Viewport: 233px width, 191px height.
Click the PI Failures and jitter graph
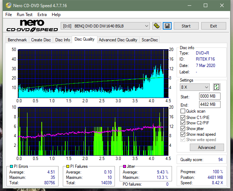tap(93, 131)
